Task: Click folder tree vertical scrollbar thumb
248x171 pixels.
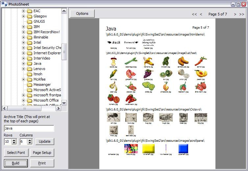Action: (64, 52)
